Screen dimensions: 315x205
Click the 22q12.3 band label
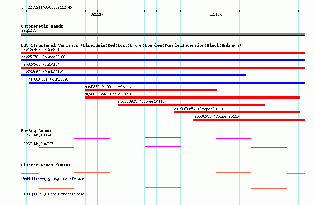pos(29,30)
